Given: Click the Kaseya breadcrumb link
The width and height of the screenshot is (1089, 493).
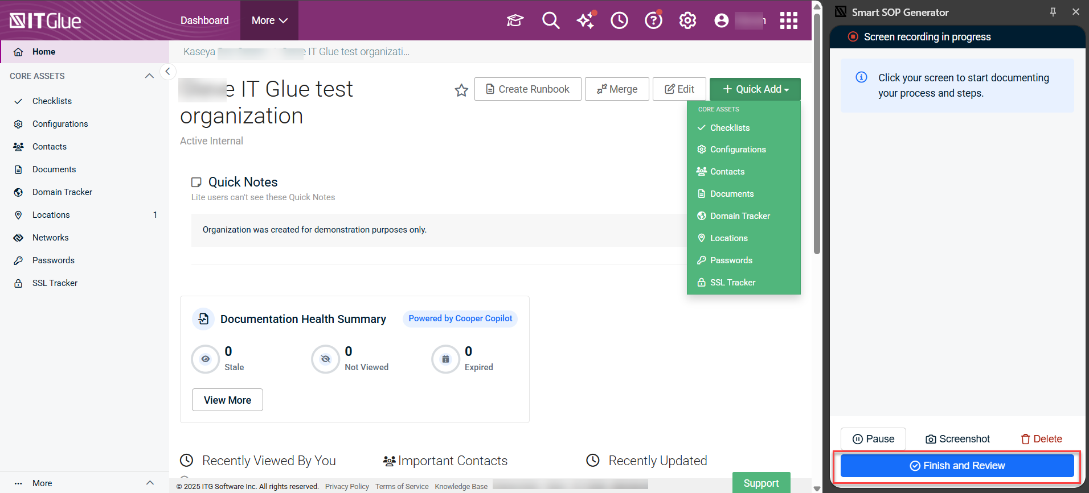Looking at the screenshot, I should [199, 52].
